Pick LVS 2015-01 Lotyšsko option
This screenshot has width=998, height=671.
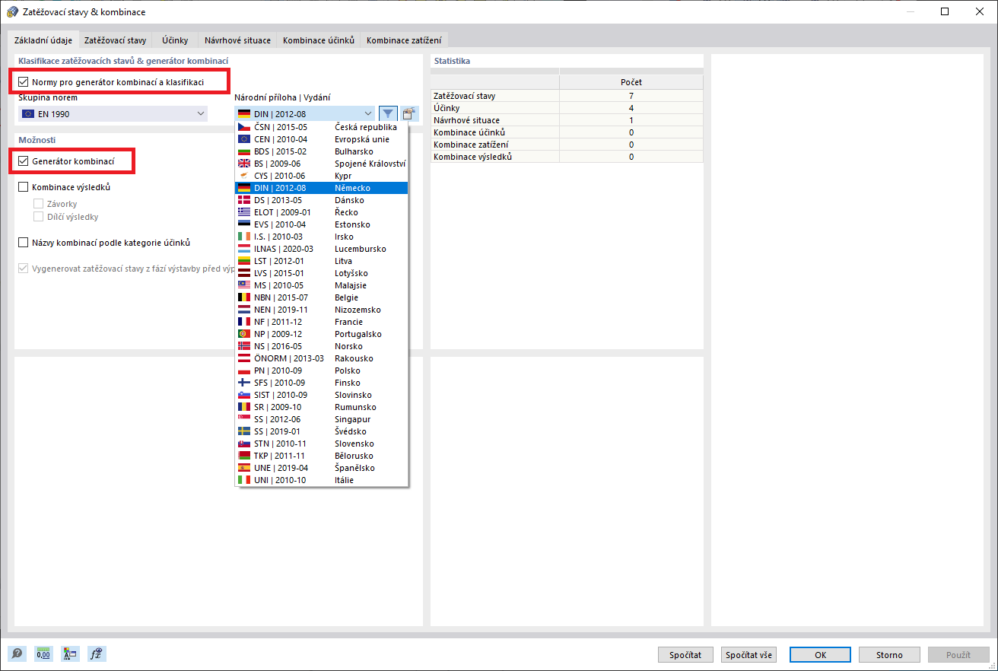coord(322,273)
